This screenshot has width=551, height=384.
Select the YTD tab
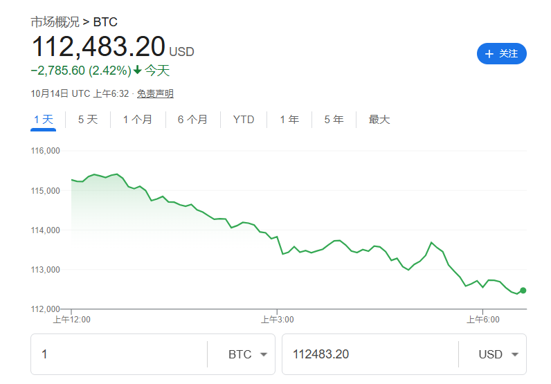click(x=244, y=120)
